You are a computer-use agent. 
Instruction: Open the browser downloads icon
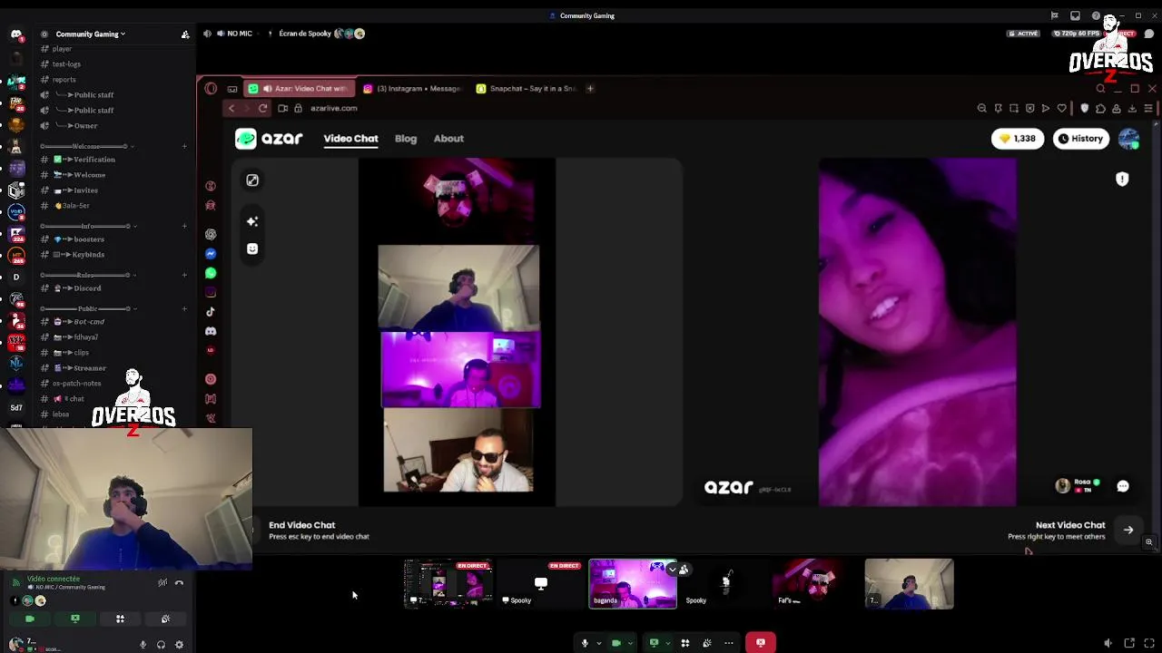1131,108
